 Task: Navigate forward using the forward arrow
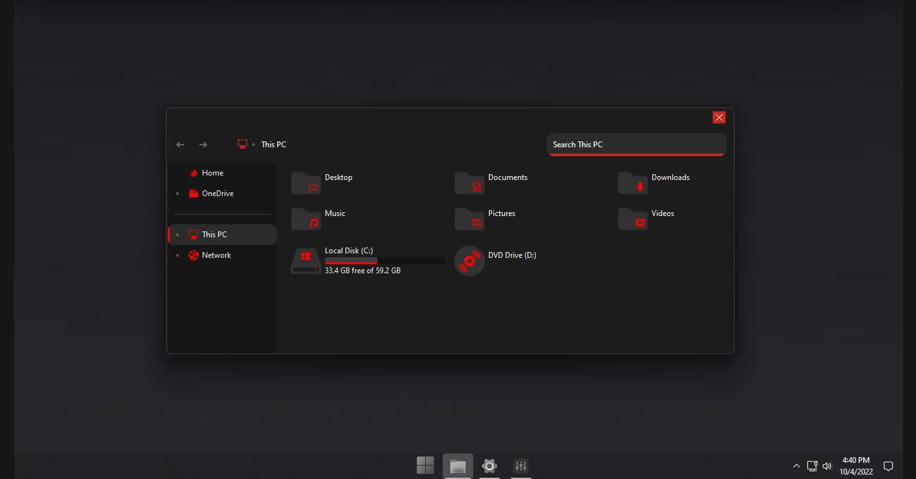[203, 144]
